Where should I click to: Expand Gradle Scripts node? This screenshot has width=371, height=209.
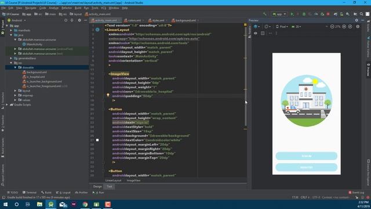7,105
